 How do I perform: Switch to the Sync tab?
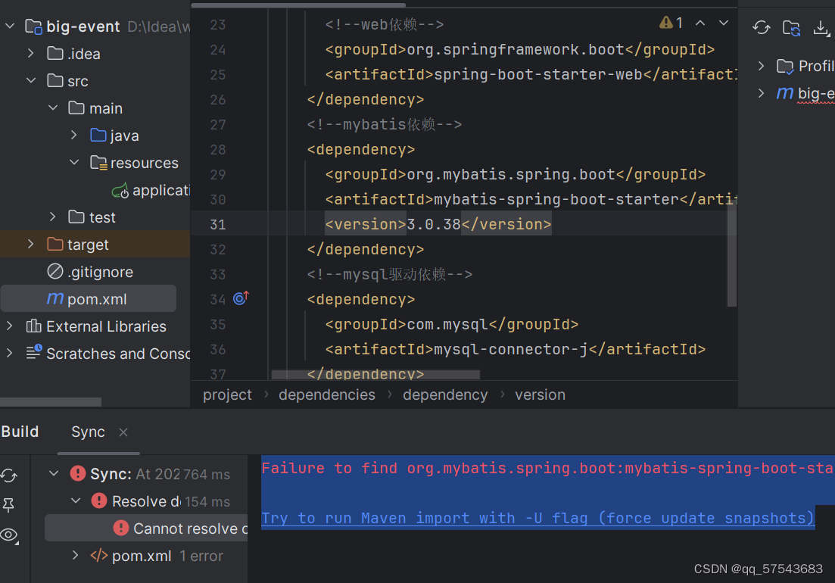pos(88,432)
